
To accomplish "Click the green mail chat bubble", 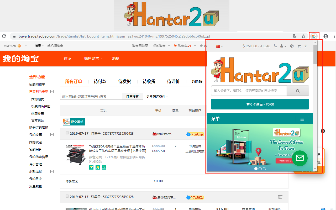I will (x=300, y=158).
